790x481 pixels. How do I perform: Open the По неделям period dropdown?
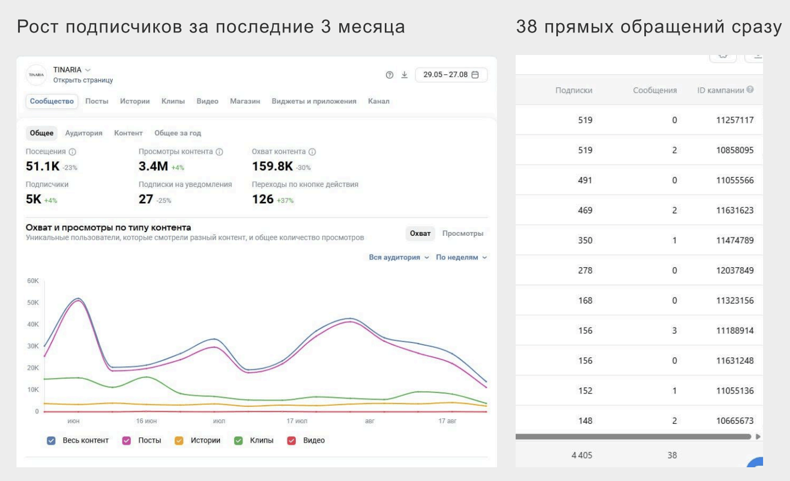462,257
